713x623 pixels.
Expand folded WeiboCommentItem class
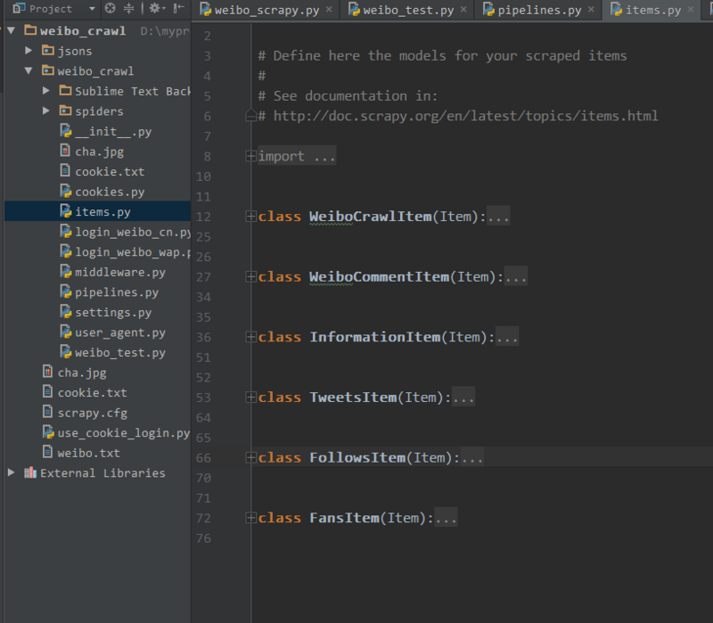[x=250, y=276]
